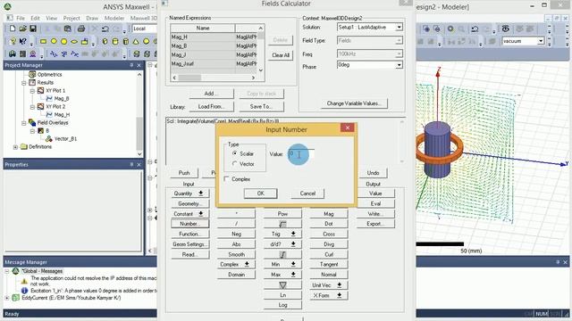Close the Input Number dialog

[x=348, y=128]
